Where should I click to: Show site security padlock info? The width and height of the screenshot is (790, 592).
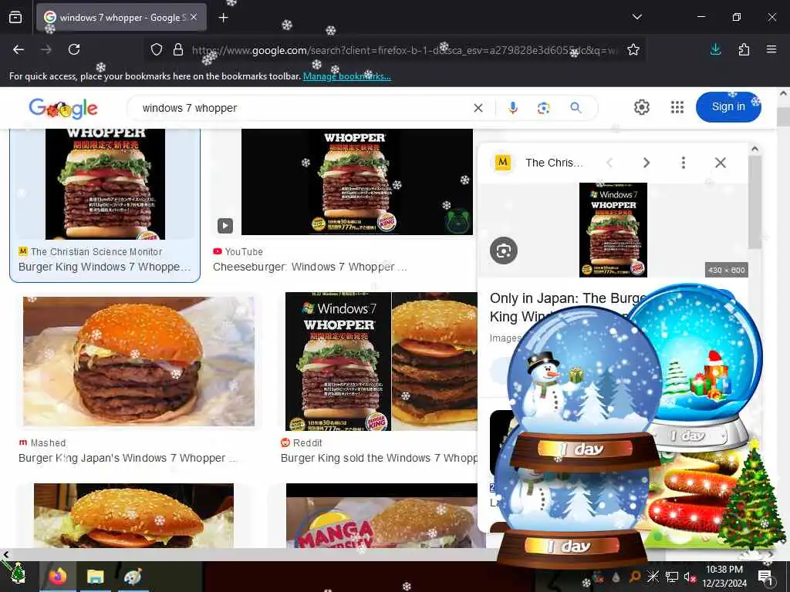click(x=178, y=49)
